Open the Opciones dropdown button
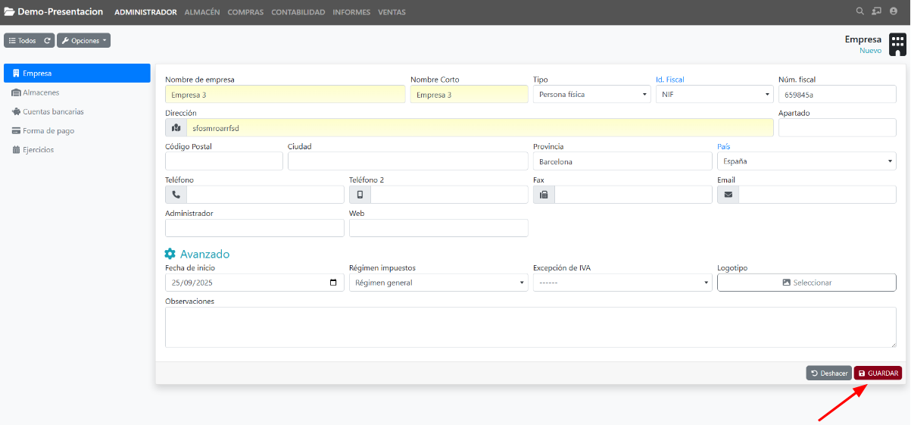Screen dimensions: 911x425 click(83, 41)
